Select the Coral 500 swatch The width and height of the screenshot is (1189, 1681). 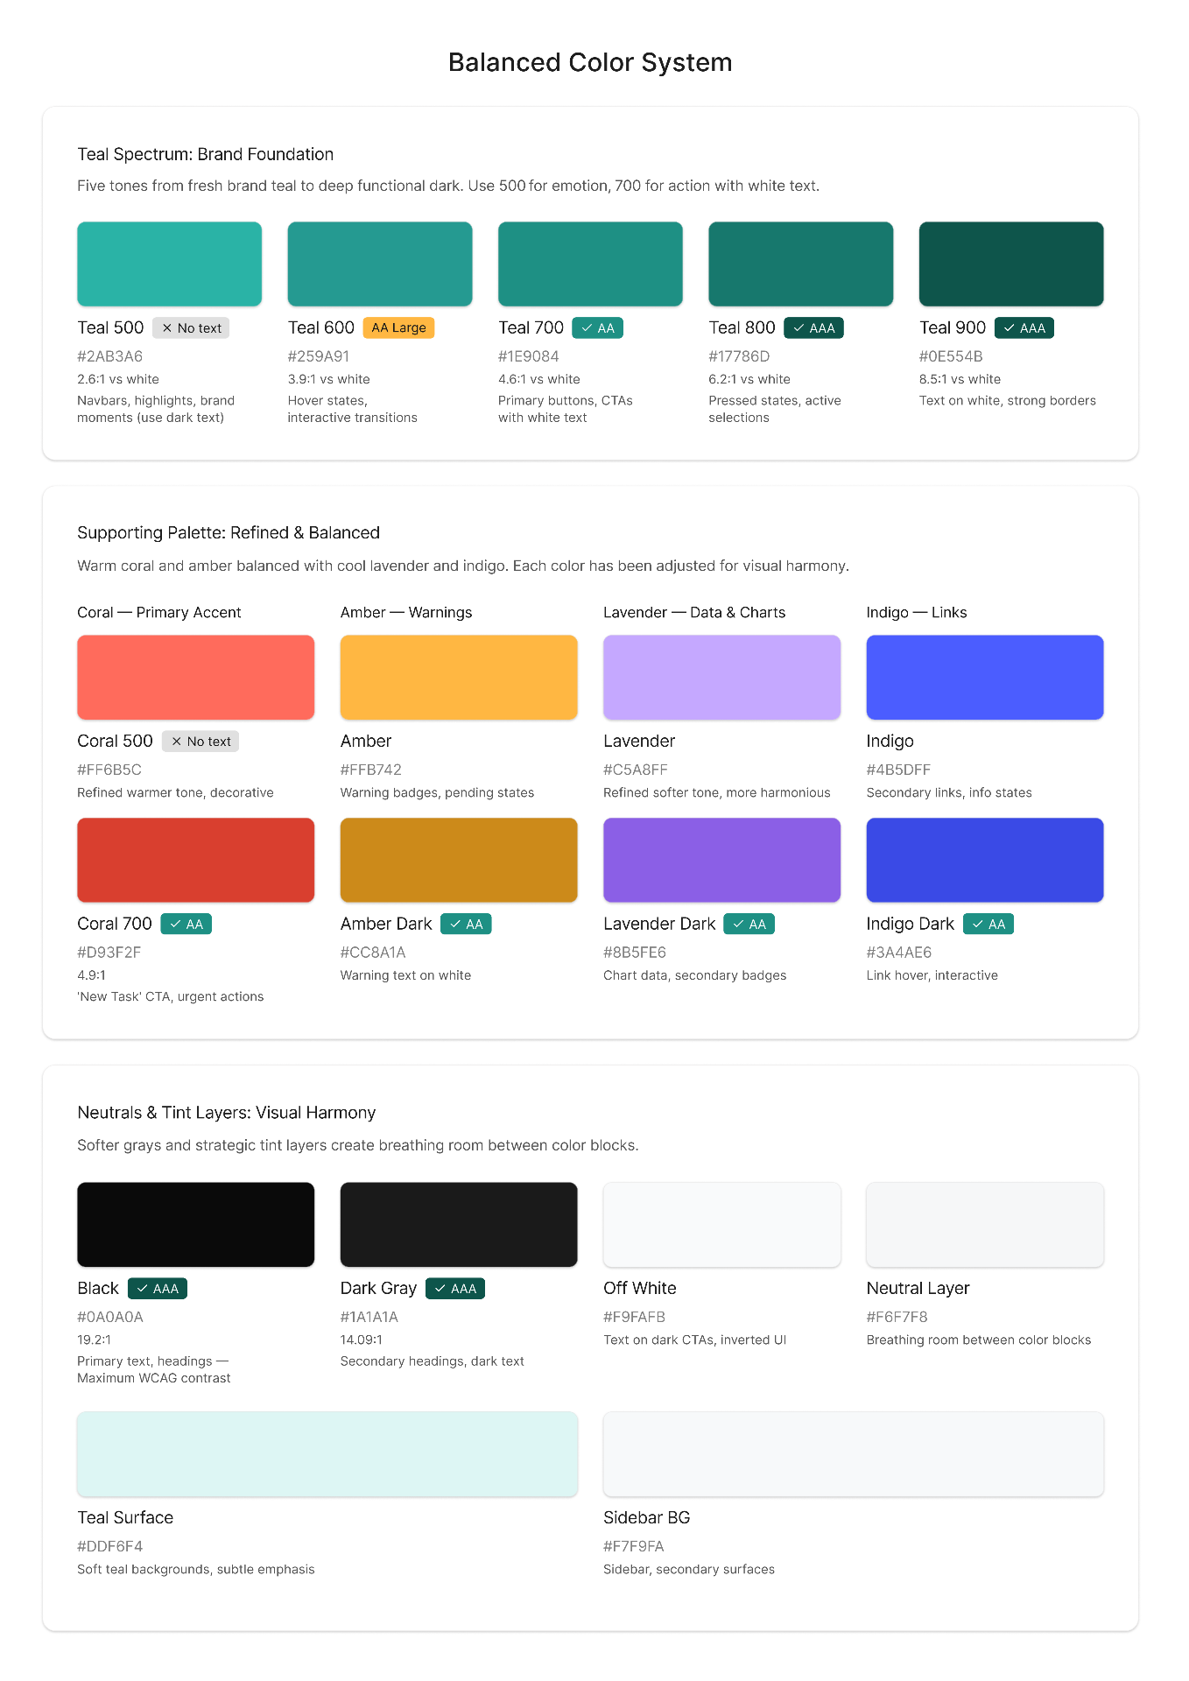195,677
